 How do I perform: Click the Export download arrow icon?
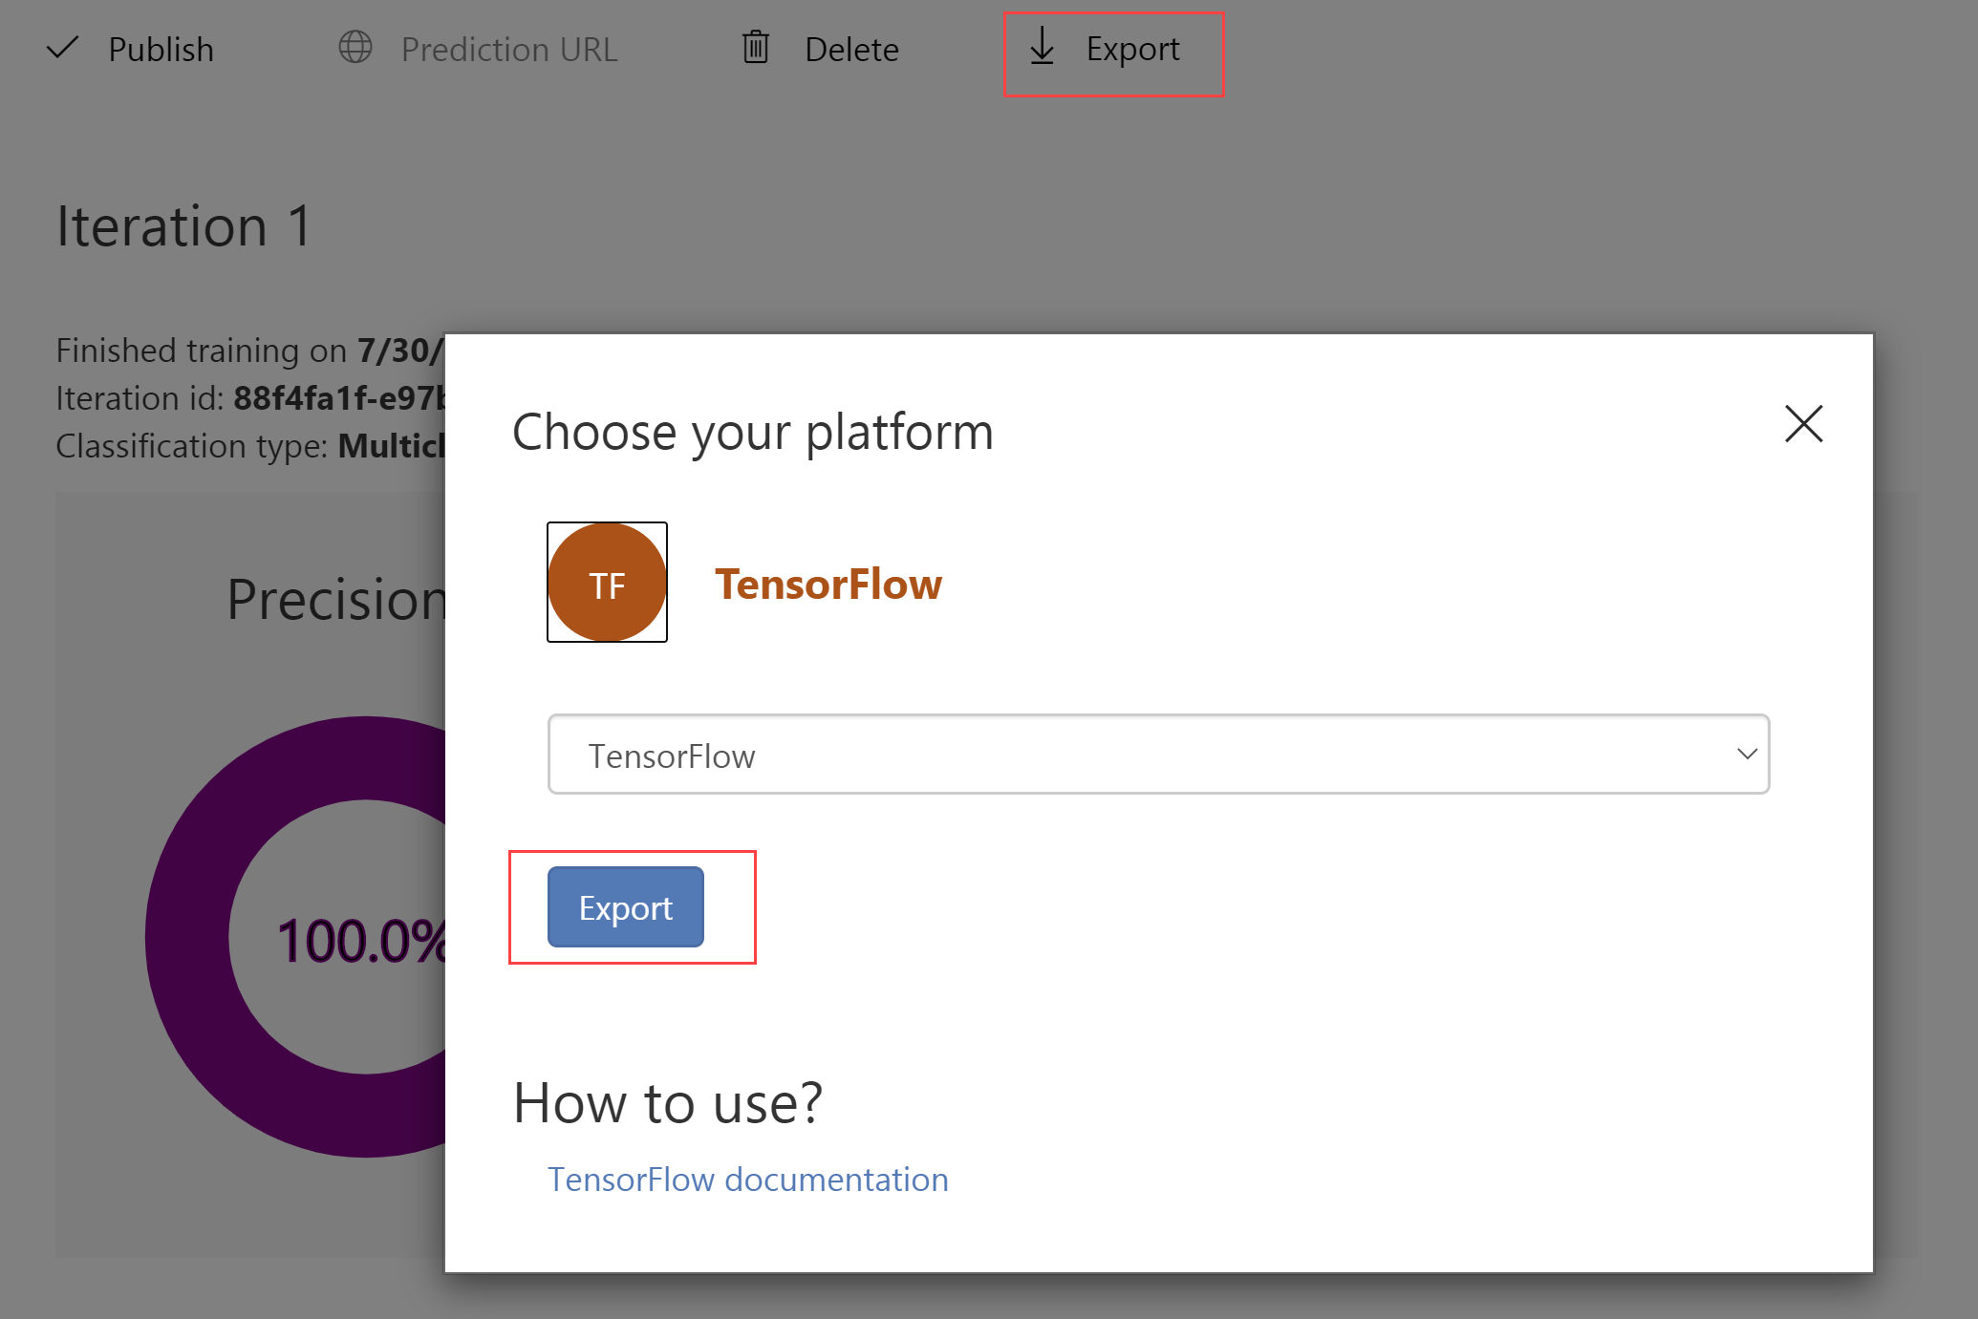[x=1043, y=46]
